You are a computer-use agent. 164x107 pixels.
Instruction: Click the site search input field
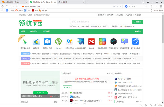(101, 22)
